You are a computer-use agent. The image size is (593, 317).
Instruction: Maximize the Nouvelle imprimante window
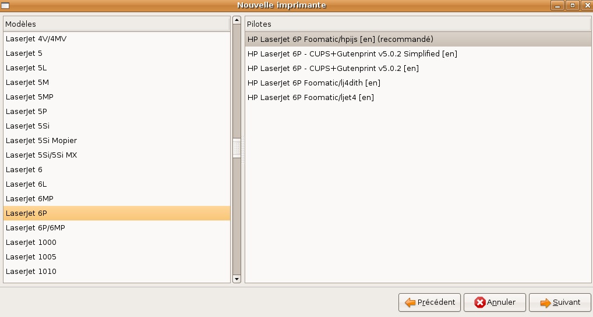coord(572,5)
